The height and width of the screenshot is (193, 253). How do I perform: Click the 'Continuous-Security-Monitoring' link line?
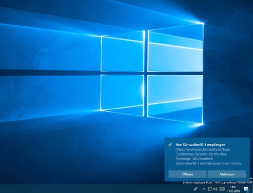[x=201, y=154]
